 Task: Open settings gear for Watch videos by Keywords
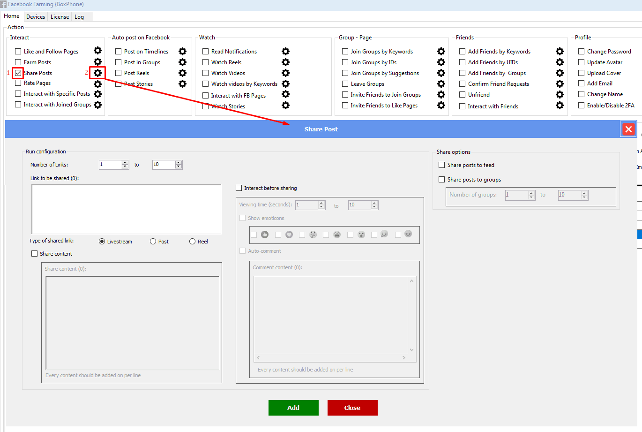point(285,83)
